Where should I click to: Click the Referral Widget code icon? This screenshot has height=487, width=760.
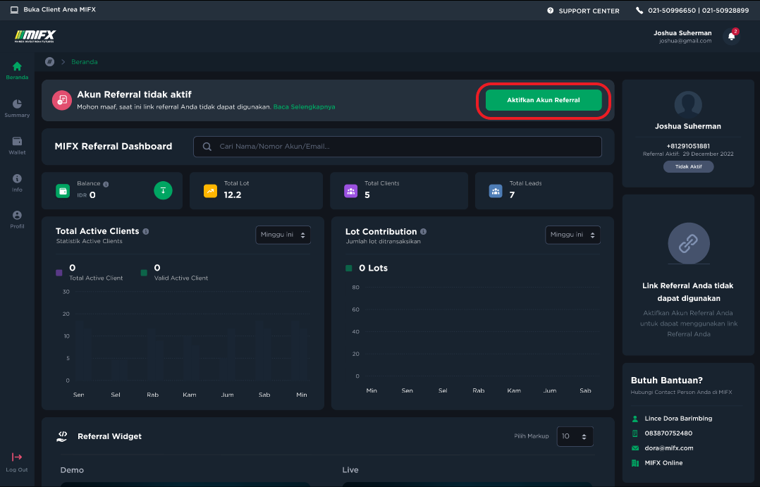click(62, 436)
